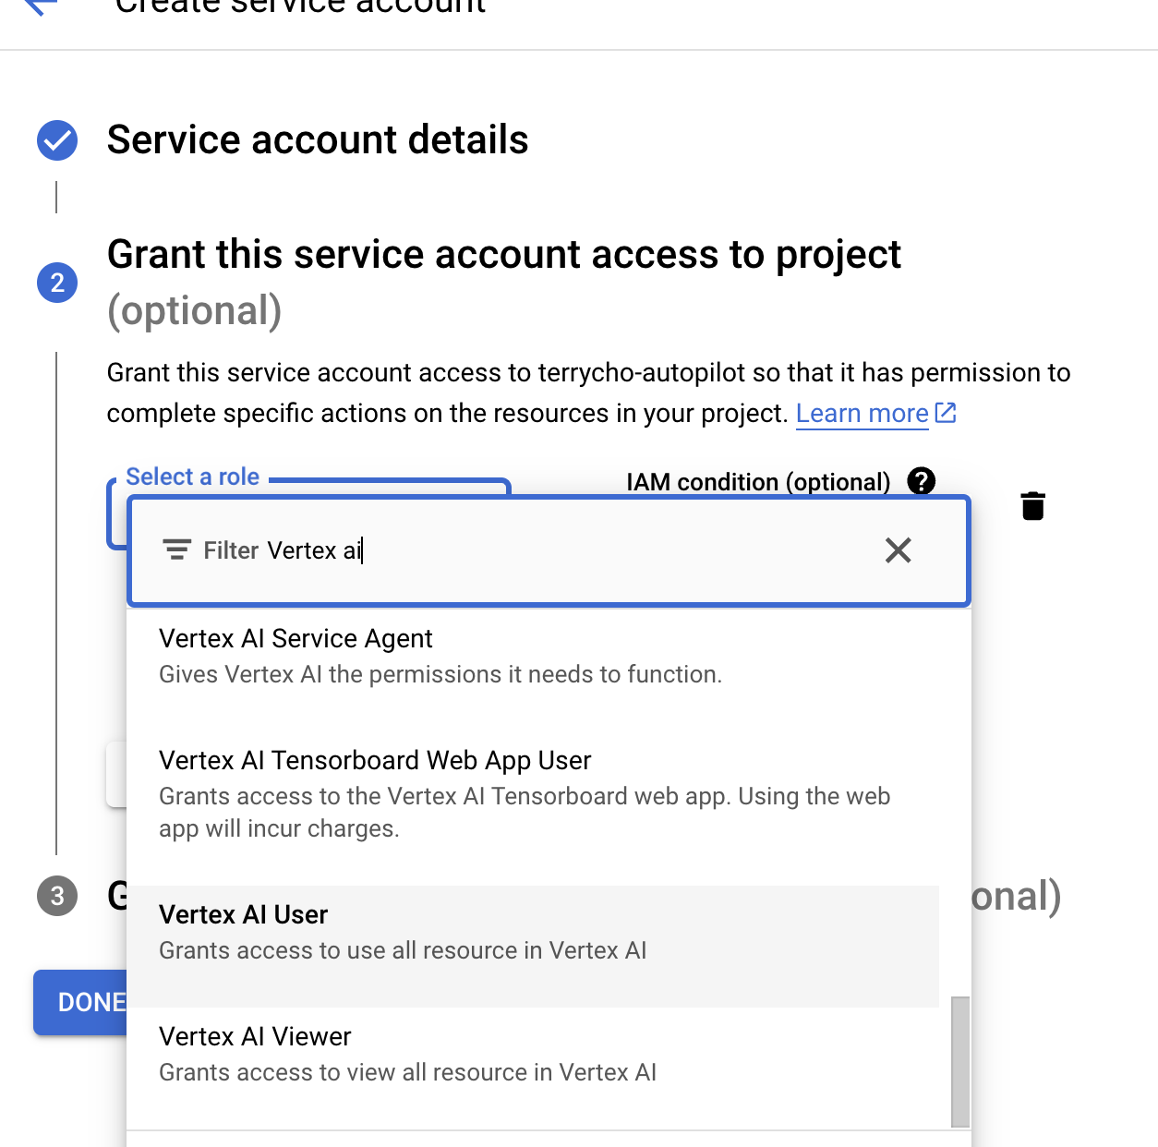
Task: Select step 2 circle indicator
Action: (57, 283)
